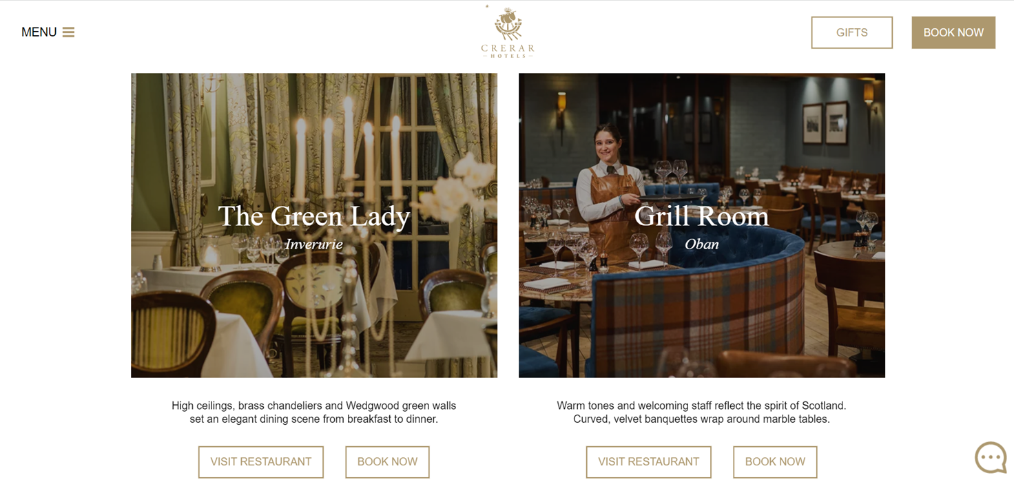Visit restaurant page for Grill Room
Image resolution: width=1014 pixels, height=482 pixels.
[649, 462]
